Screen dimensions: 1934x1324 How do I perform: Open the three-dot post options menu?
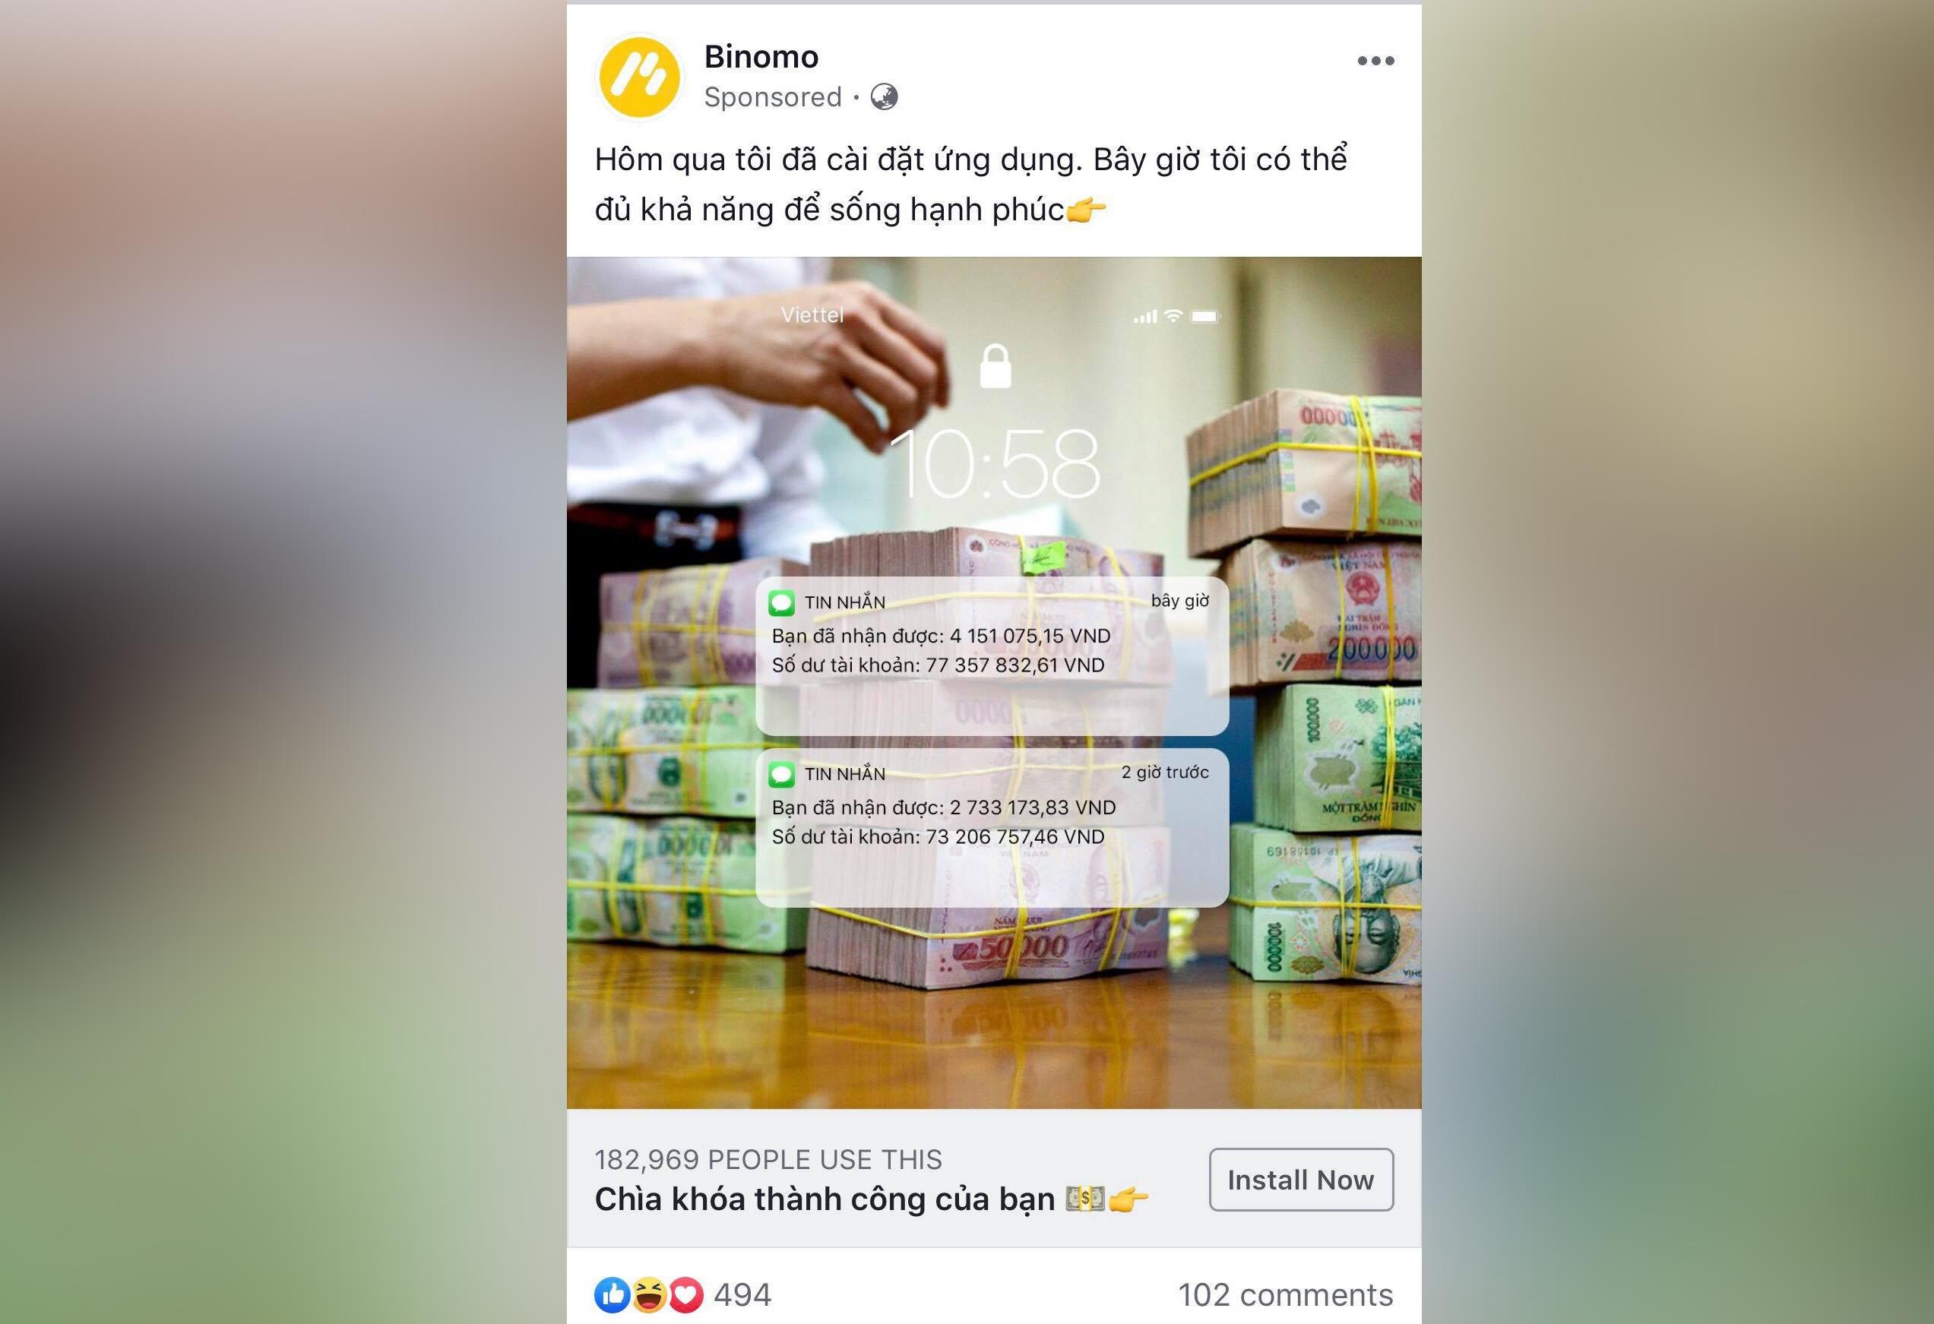coord(1375,61)
